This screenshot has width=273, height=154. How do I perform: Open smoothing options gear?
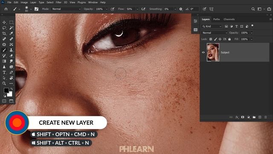181,9
